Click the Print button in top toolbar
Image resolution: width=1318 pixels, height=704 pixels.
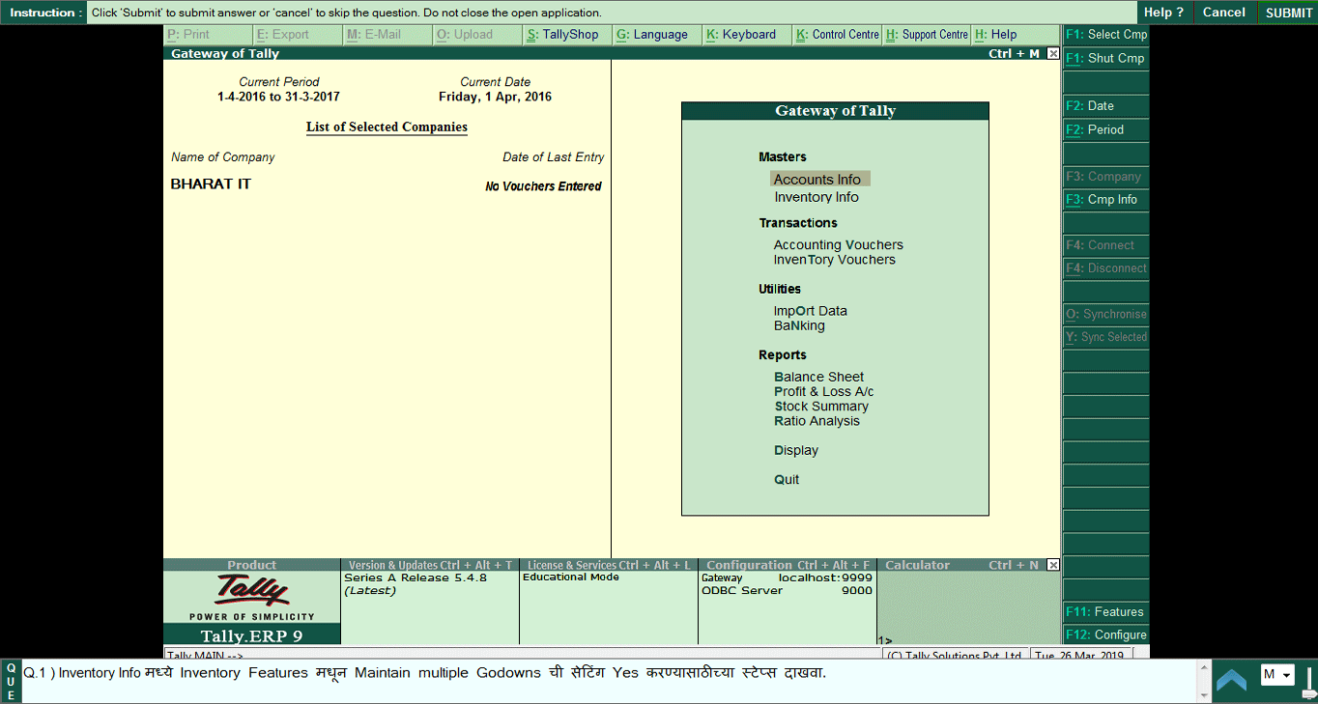(208, 35)
